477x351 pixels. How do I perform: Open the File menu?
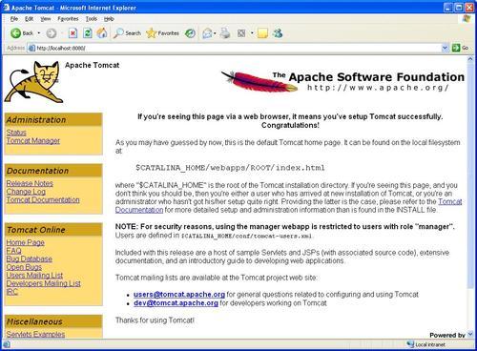[14, 19]
